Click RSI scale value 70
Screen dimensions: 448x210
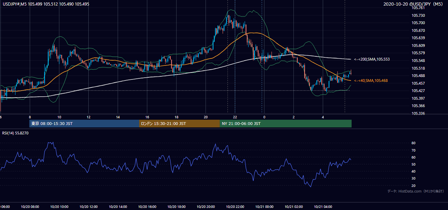coord(414,150)
